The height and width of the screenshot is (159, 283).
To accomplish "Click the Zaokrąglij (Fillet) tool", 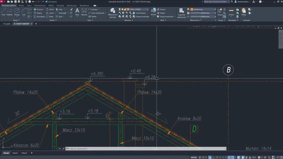I will (61, 13).
